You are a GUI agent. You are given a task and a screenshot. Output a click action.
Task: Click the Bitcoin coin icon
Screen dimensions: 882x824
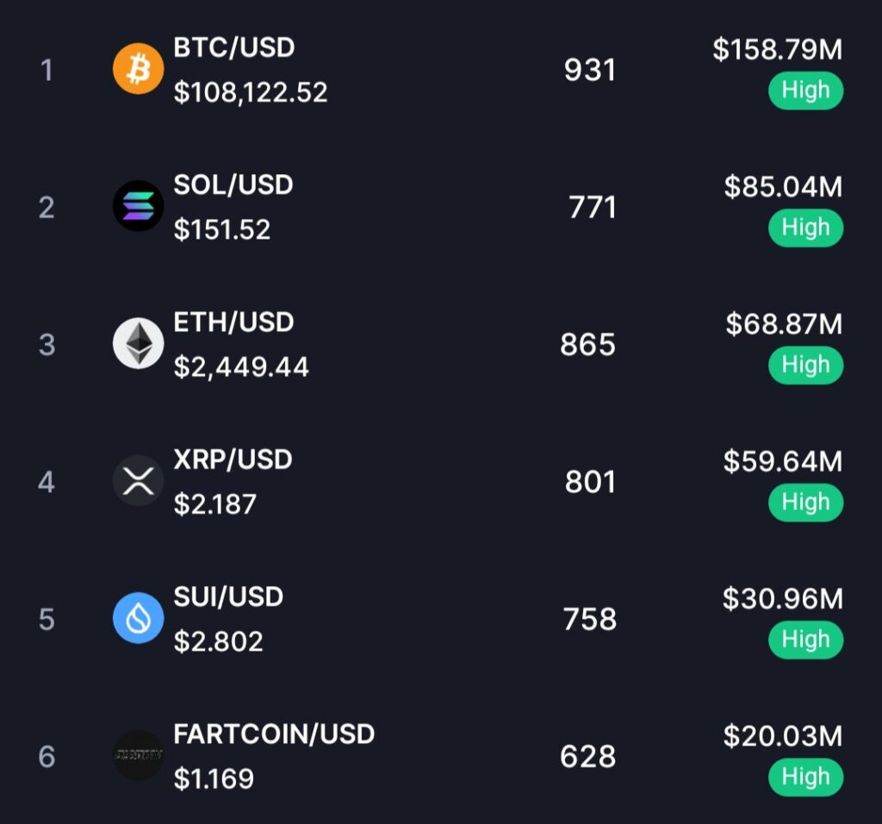(138, 69)
